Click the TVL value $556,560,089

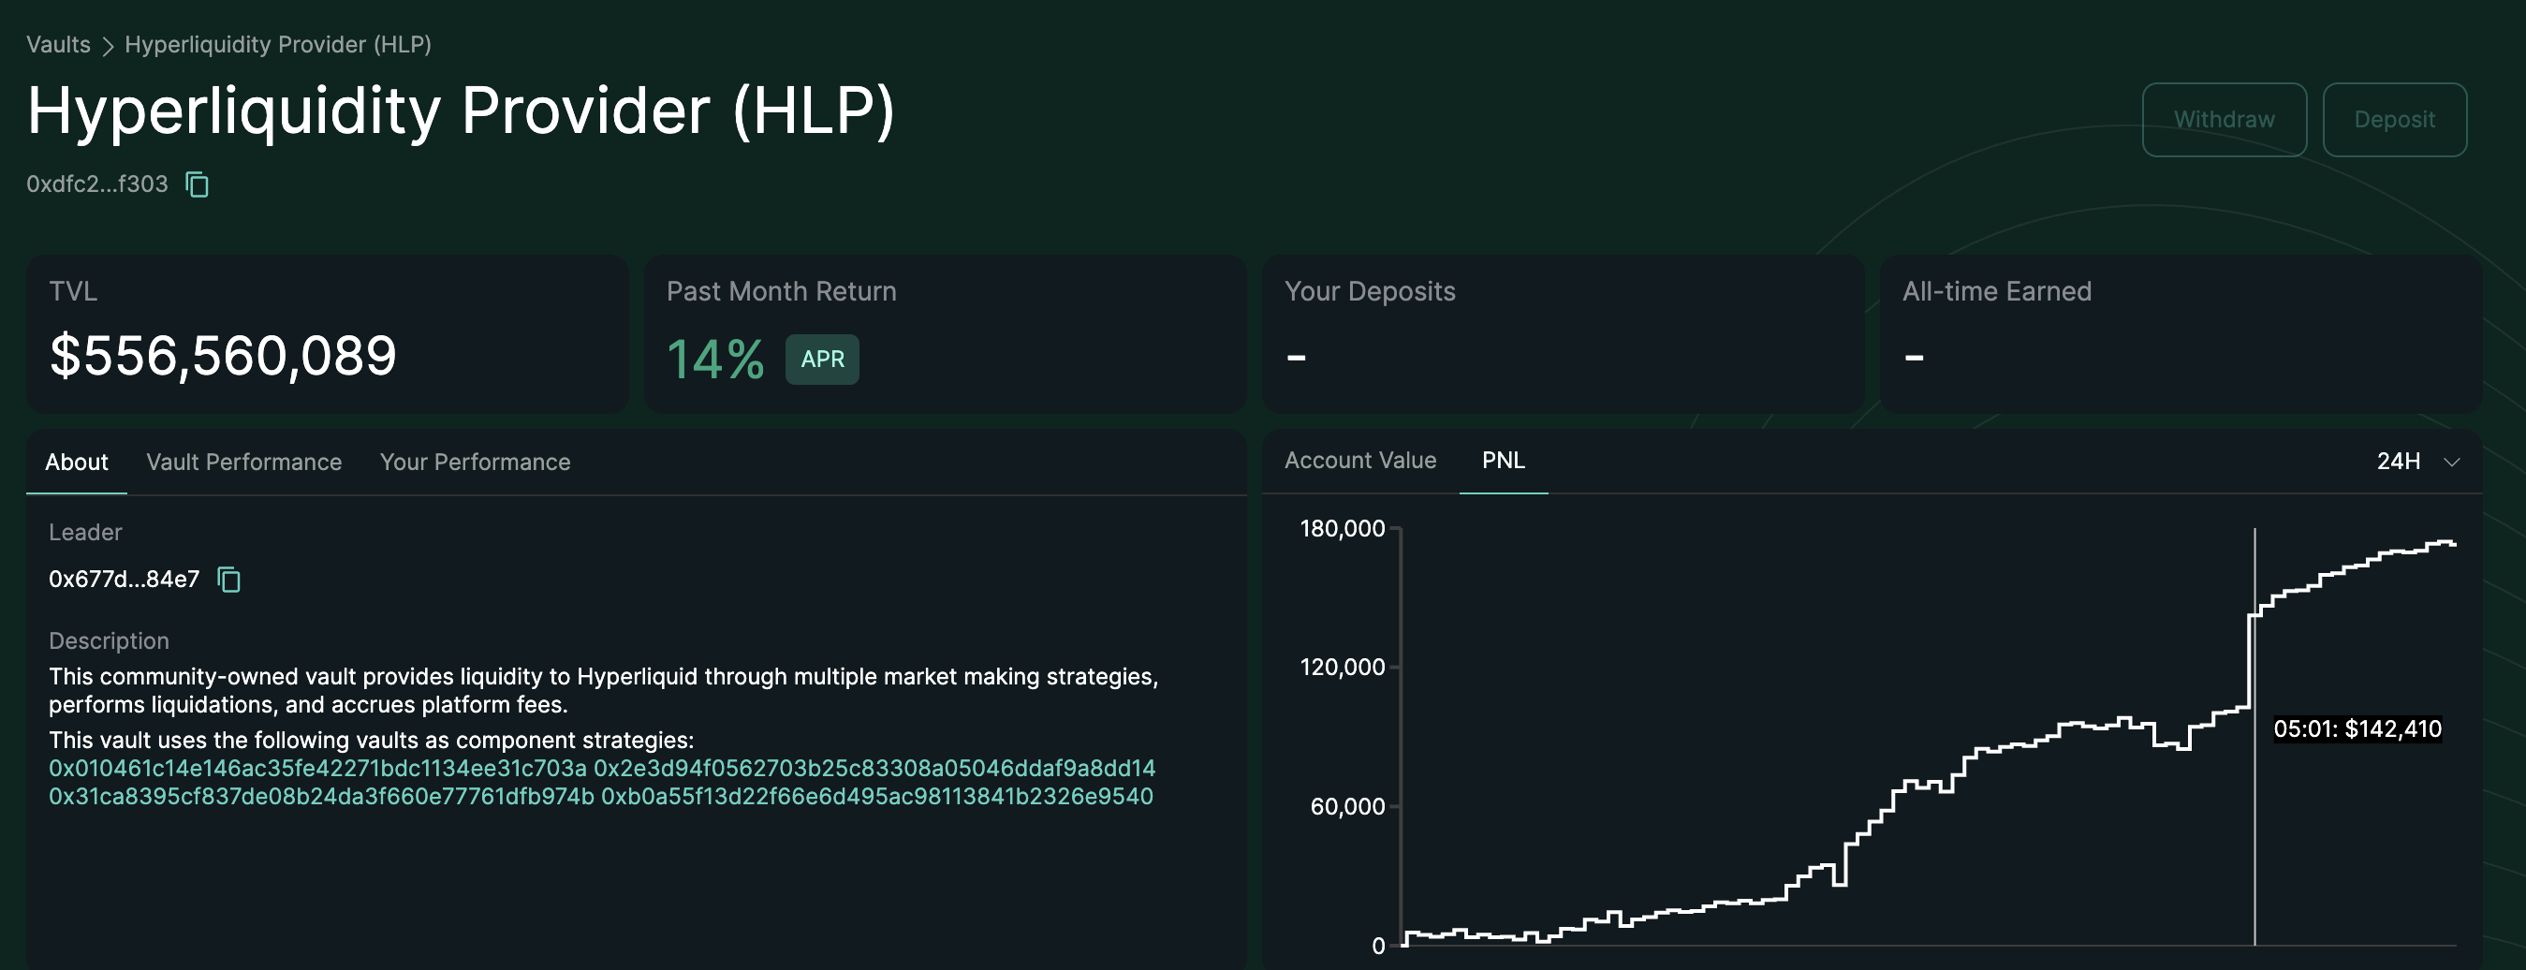coord(224,355)
